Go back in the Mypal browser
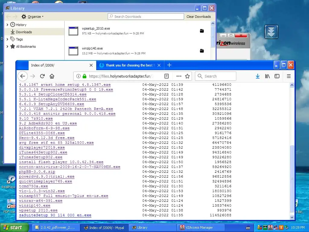309x232 pixels. 22,76
